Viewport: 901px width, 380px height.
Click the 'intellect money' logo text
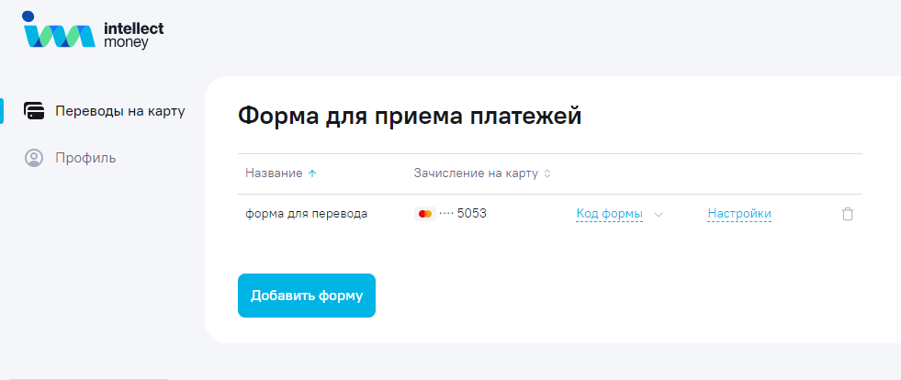point(133,35)
